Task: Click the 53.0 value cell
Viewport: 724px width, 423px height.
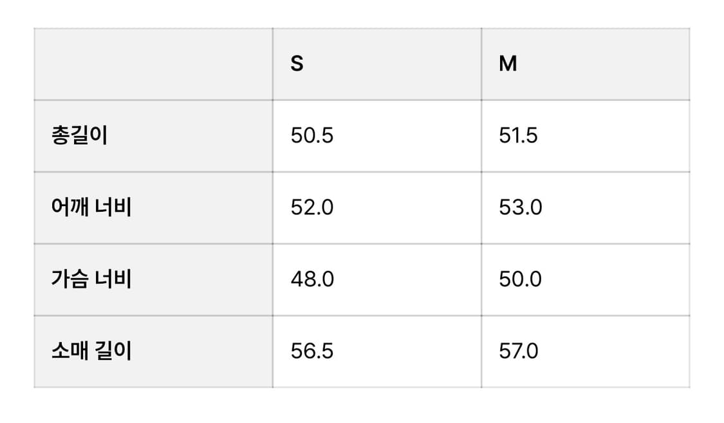Action: pos(521,208)
